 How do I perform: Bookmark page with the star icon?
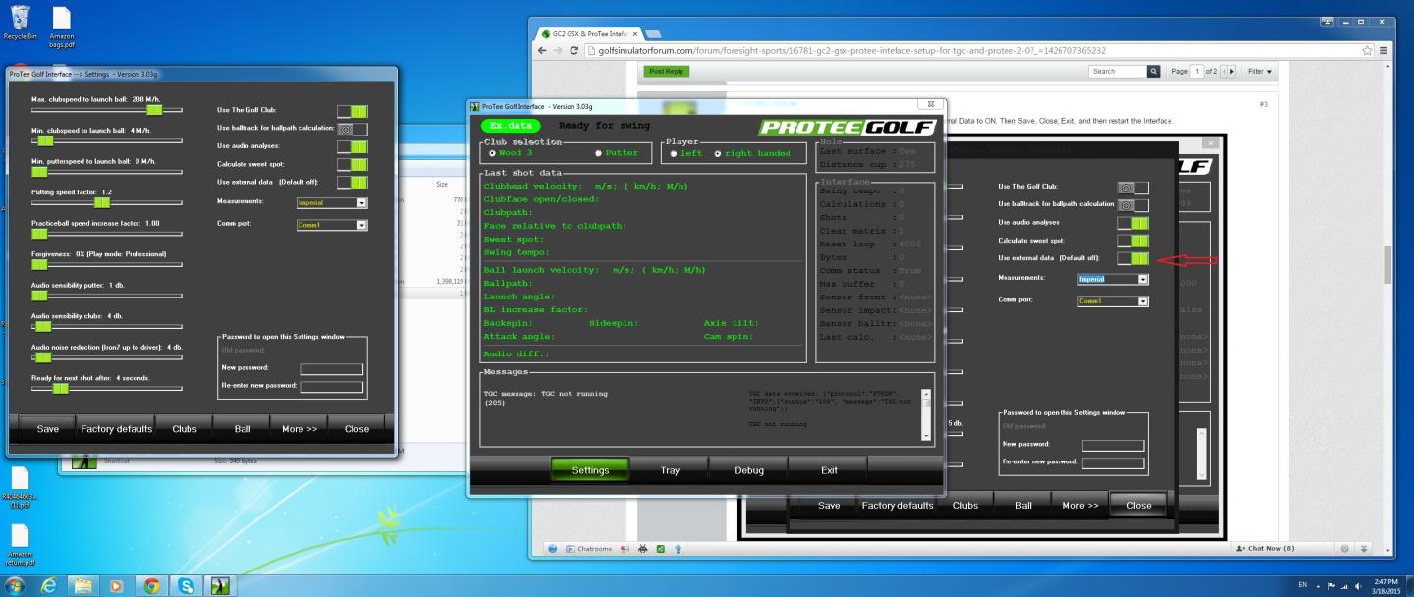point(1366,51)
